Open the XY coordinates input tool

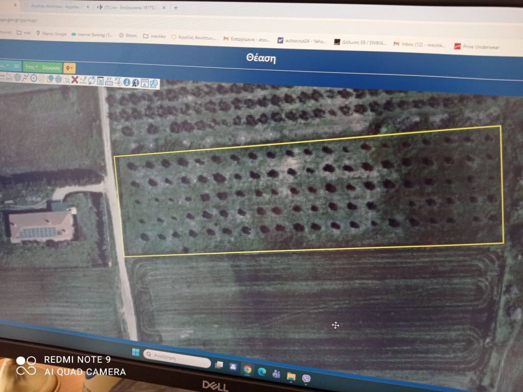(109, 81)
